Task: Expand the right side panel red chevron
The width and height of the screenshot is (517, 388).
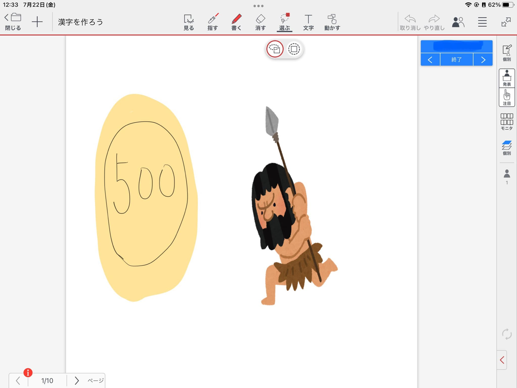Action: tap(502, 360)
